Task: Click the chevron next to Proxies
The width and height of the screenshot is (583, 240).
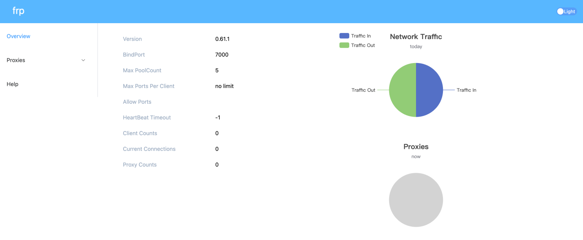Action: [83, 60]
